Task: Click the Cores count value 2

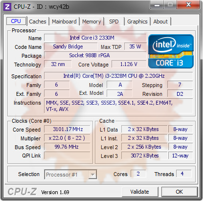Action: click(138, 174)
